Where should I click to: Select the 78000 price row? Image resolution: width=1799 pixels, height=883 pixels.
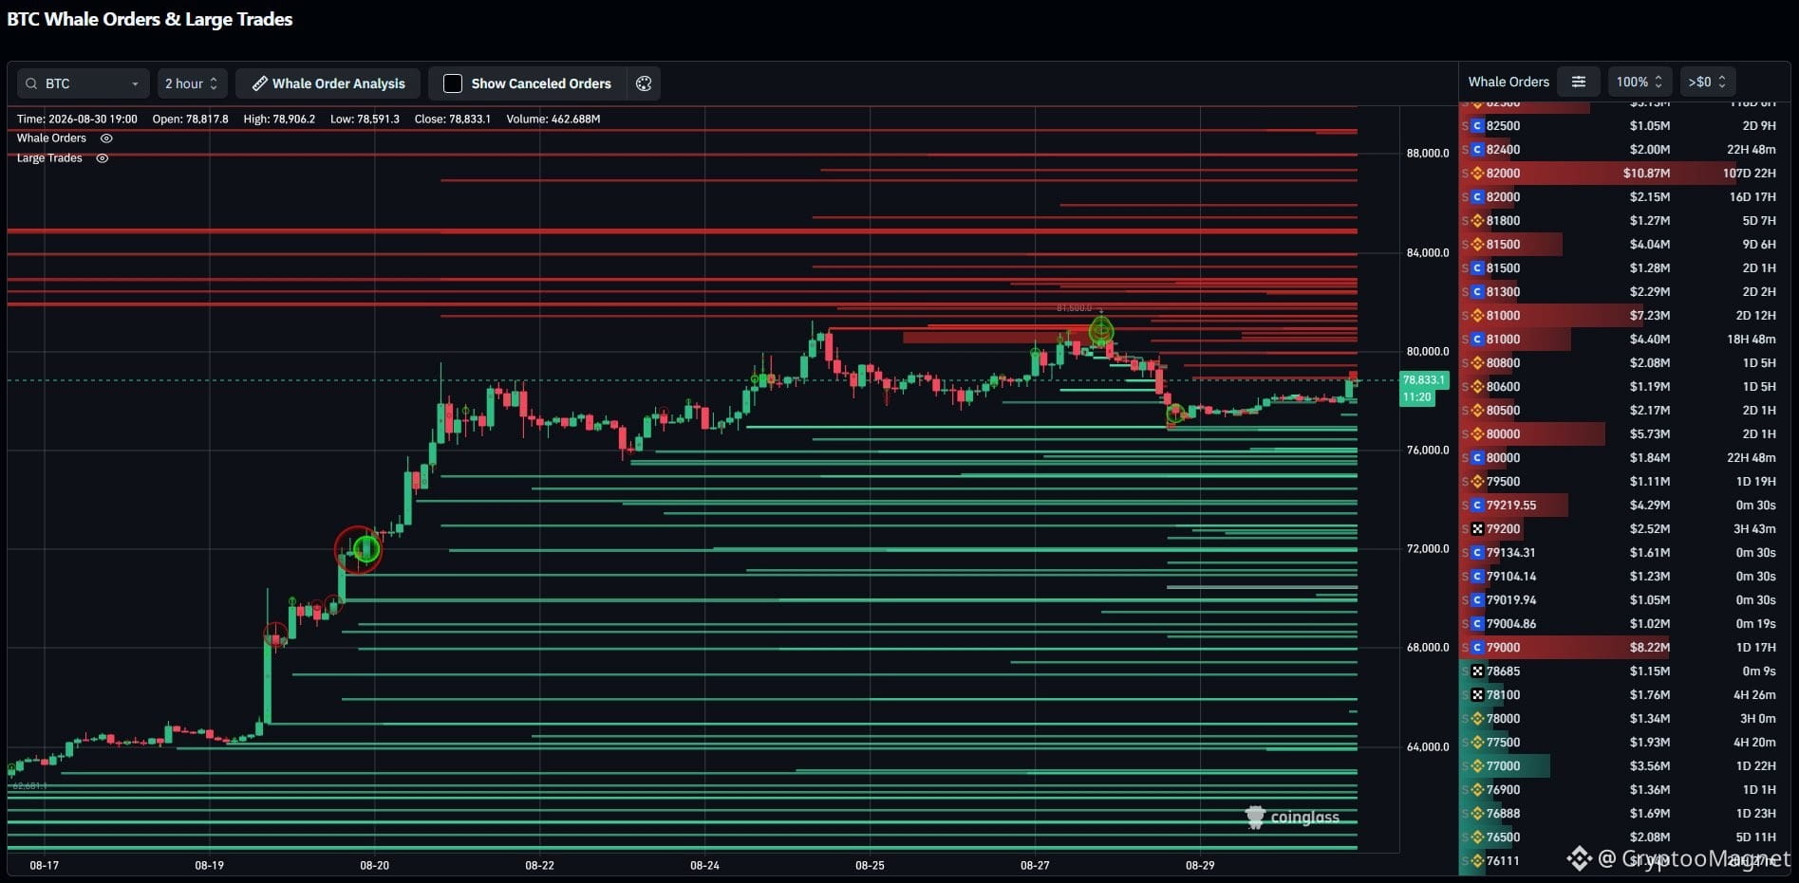point(1624,719)
